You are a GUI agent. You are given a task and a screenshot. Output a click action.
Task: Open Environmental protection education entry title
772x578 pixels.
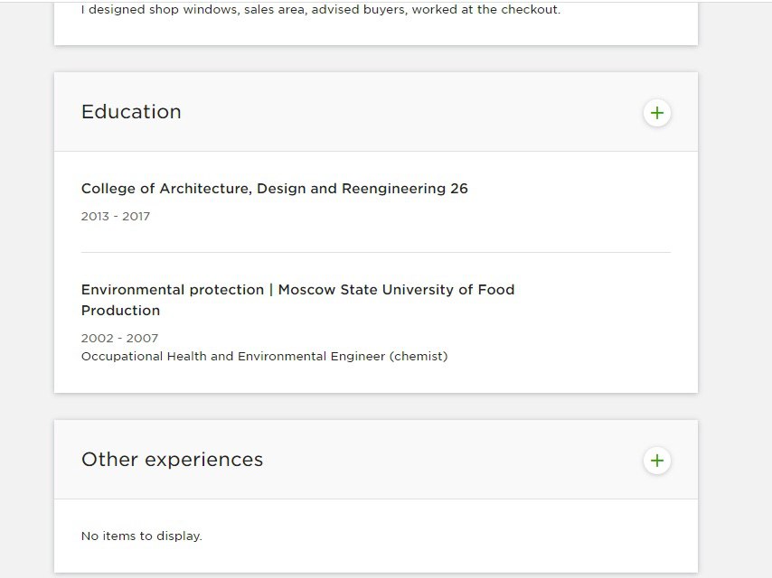tap(298, 300)
